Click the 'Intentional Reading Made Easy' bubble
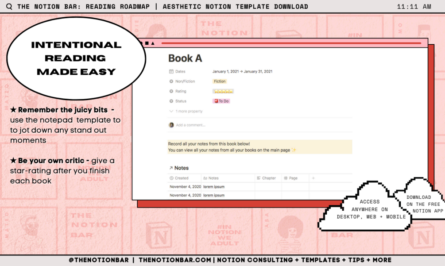The height and width of the screenshot is (266, 445). (76, 58)
